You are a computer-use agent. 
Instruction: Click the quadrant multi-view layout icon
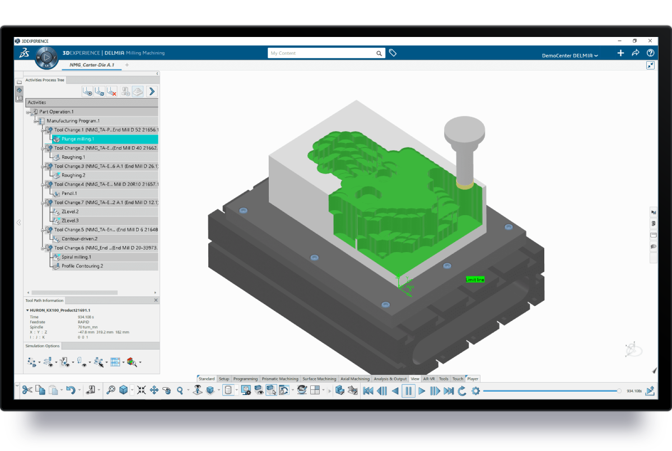315,390
